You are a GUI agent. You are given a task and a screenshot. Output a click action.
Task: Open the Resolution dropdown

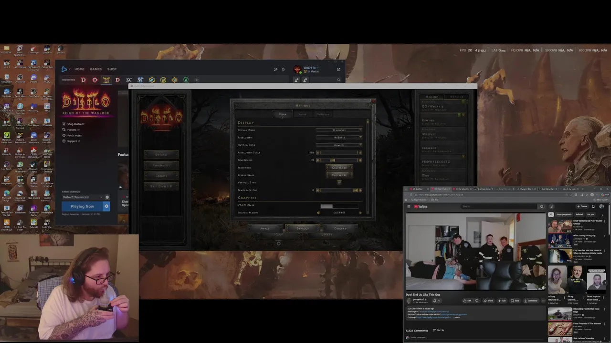pos(339,138)
